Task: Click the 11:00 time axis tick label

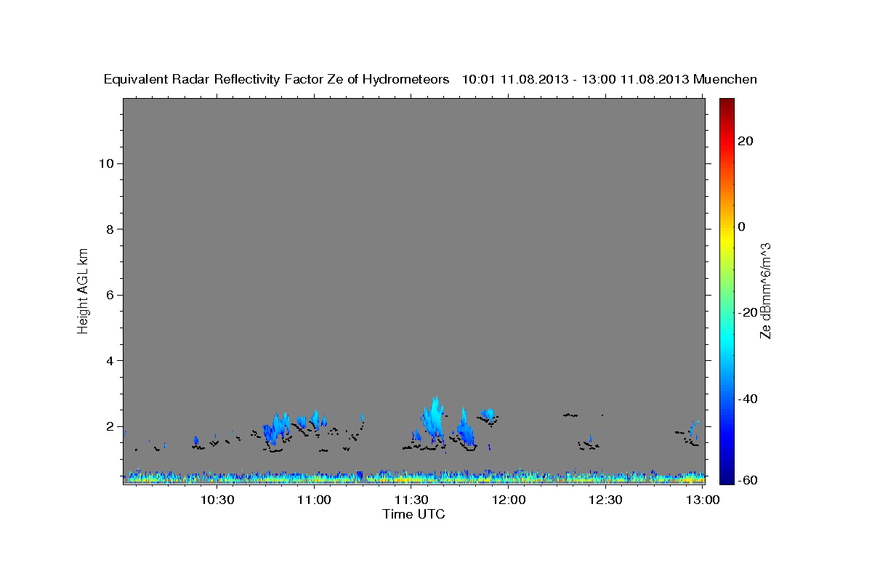Action: [x=314, y=500]
